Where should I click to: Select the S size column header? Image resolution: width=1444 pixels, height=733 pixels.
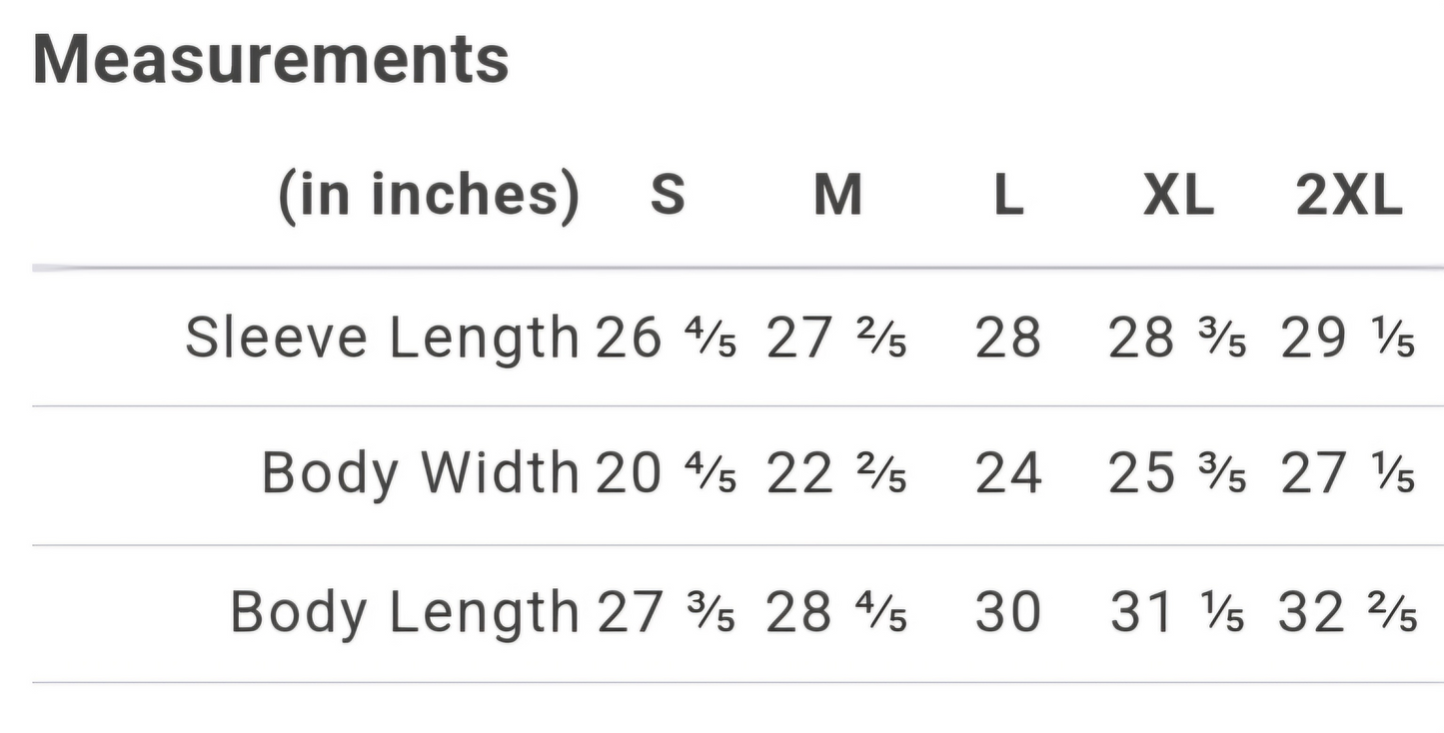click(668, 193)
